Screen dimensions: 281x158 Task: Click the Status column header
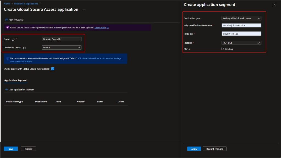pyautogui.click(x=100, y=102)
